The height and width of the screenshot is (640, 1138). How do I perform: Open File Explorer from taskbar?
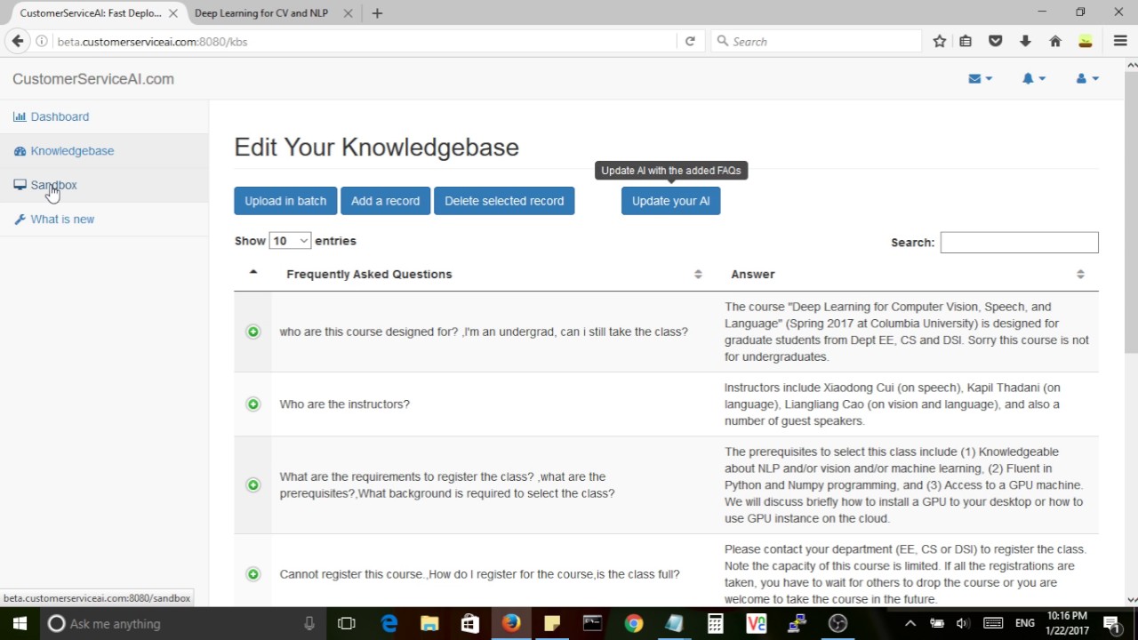[429, 624]
